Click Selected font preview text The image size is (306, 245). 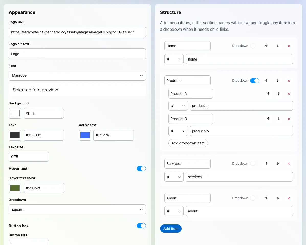35,90
